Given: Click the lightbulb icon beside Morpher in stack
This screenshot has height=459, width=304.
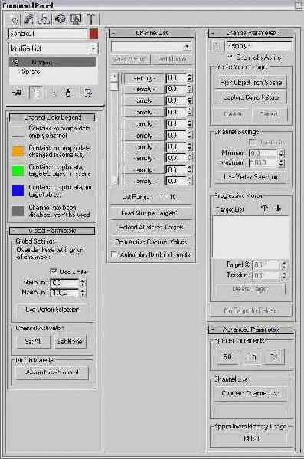Looking at the screenshot, I should click(17, 62).
